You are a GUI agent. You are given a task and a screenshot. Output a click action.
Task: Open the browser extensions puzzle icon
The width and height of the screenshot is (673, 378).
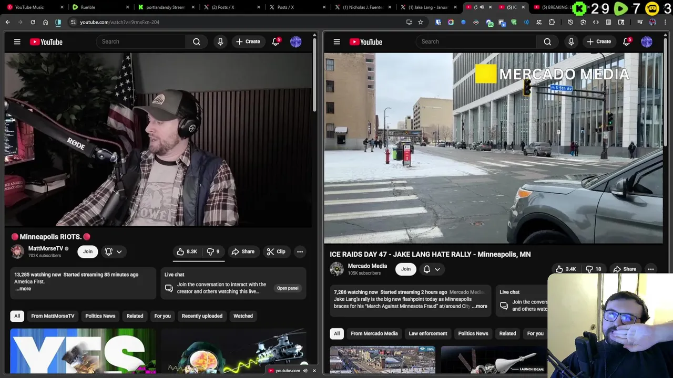point(552,22)
